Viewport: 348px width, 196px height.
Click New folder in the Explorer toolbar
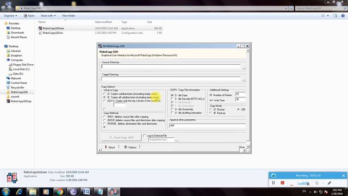(x=69, y=16)
